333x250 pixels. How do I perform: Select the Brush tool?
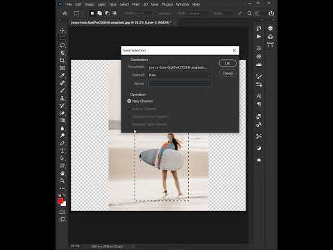[62, 90]
